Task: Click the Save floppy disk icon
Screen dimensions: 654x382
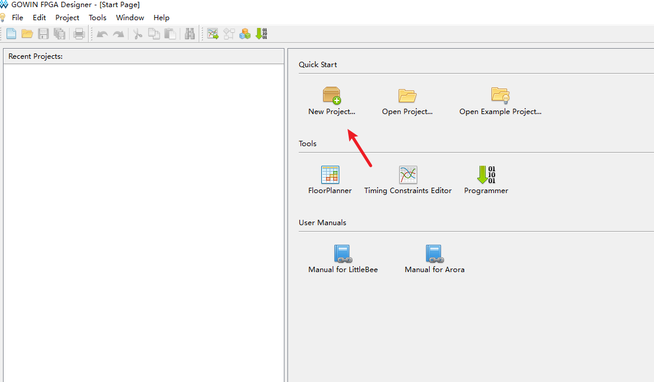Action: 43,34
